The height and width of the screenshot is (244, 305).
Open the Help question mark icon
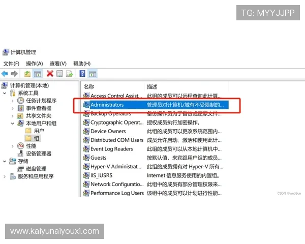click(82, 74)
